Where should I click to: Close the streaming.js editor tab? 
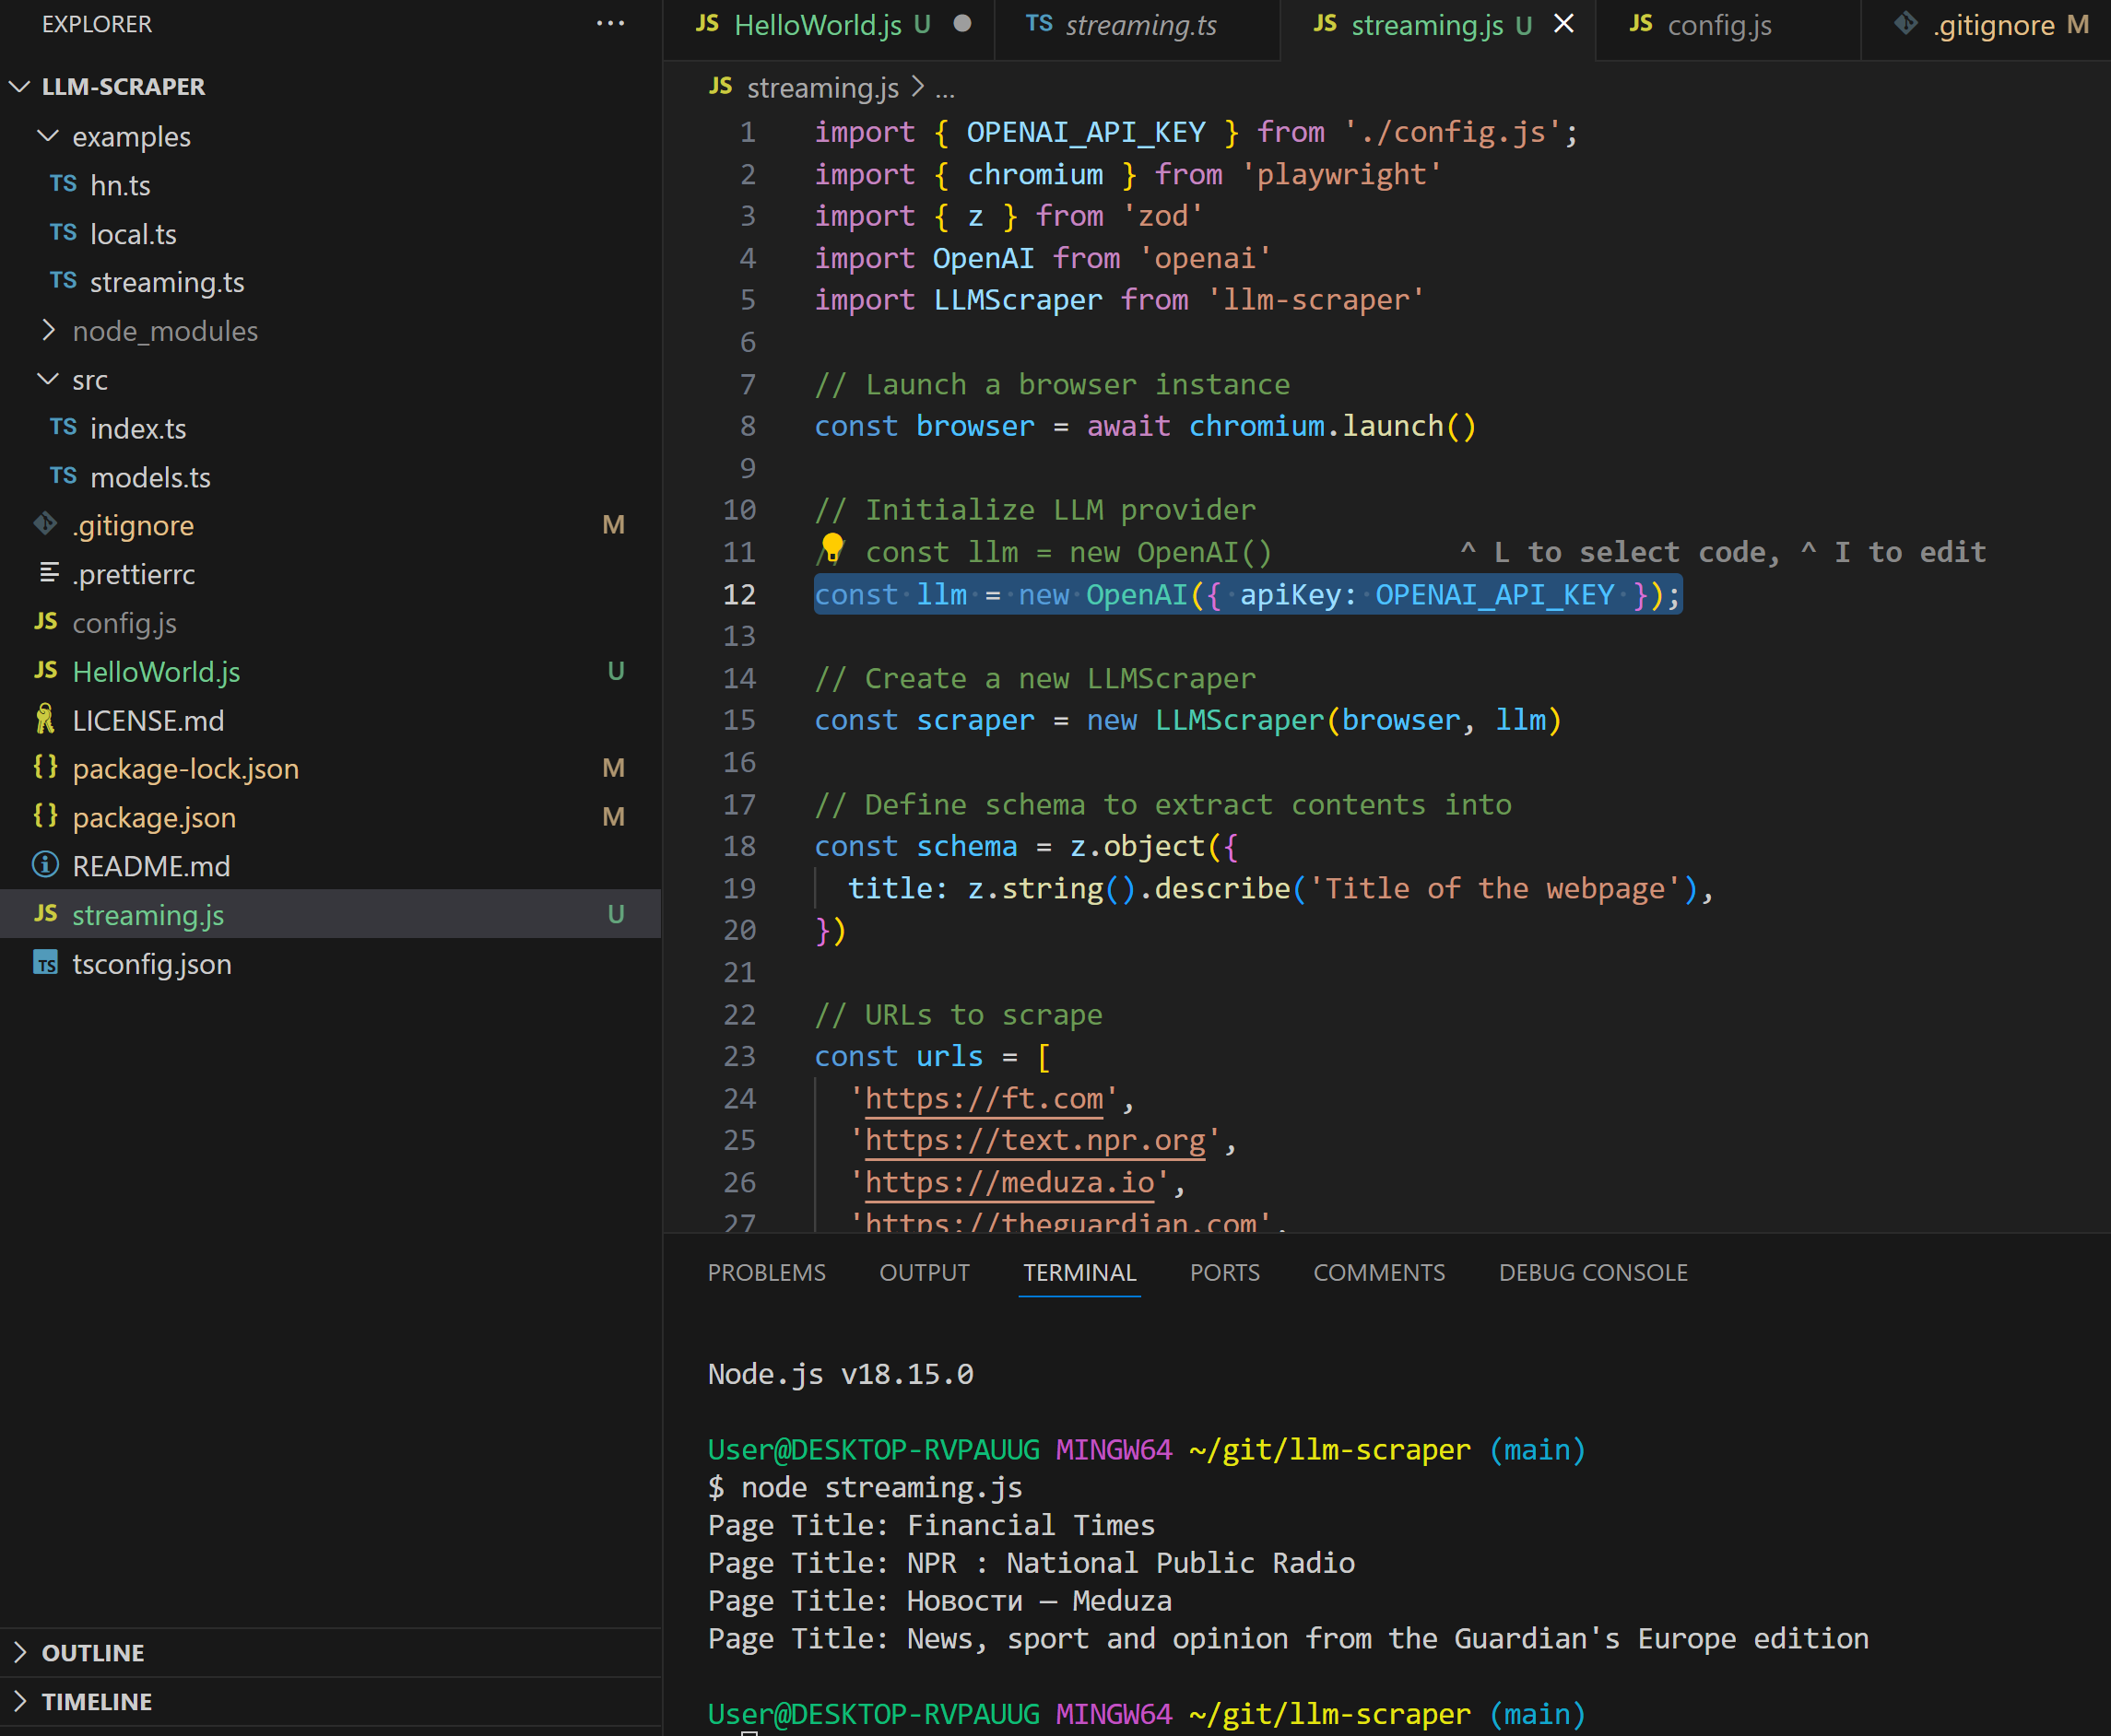coord(1563,24)
